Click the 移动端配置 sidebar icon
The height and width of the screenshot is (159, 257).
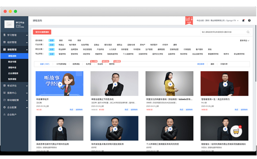pos(4,100)
